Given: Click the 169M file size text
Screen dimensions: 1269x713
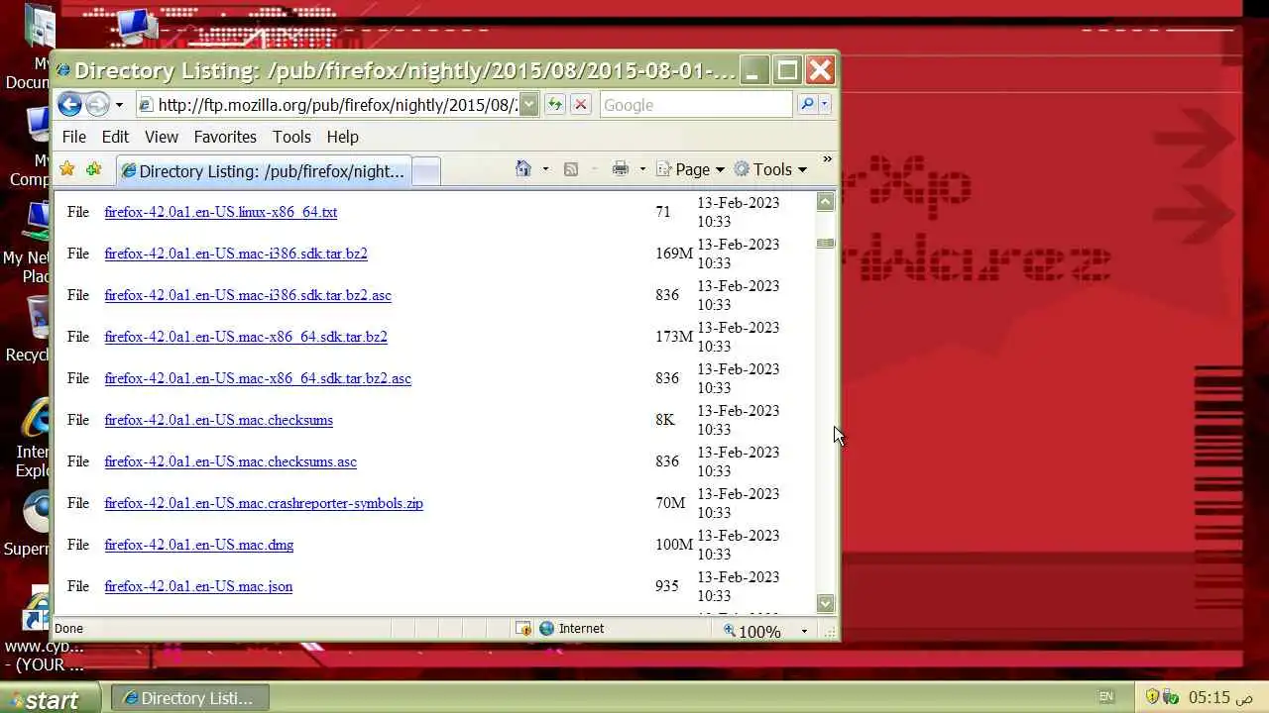Looking at the screenshot, I should point(674,254).
